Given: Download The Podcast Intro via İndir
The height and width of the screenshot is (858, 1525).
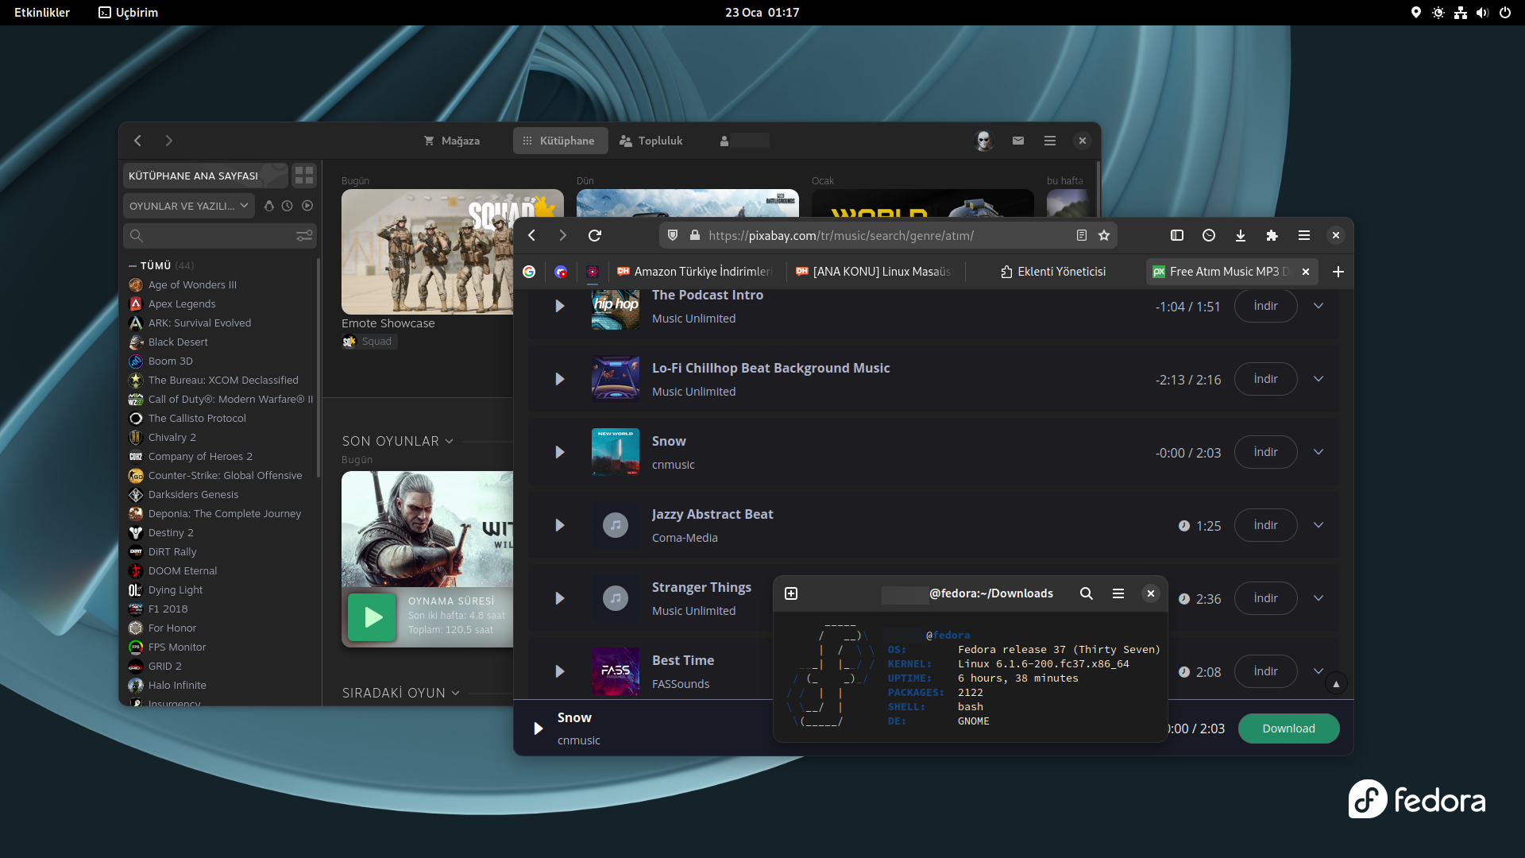Looking at the screenshot, I should tap(1266, 306).
